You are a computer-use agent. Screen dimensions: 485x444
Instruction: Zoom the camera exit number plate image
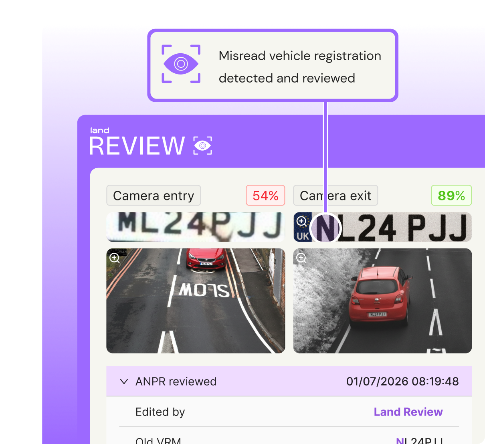[x=302, y=221]
